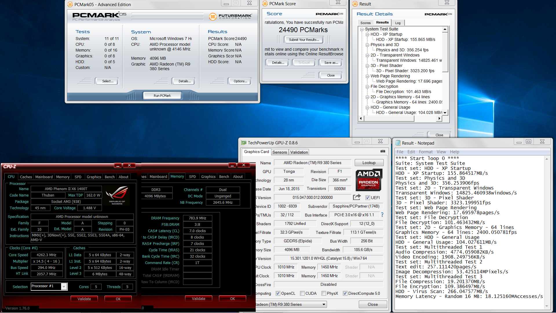Maximize the Result - Notepad window

(x=528, y=142)
